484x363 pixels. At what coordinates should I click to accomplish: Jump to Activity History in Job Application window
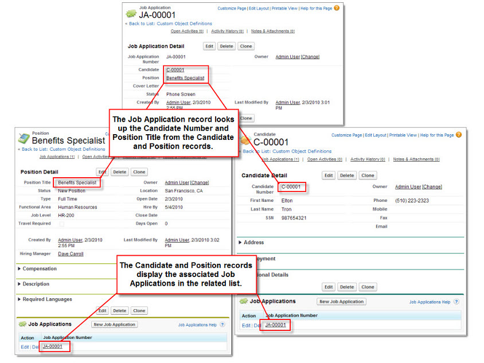click(228, 31)
